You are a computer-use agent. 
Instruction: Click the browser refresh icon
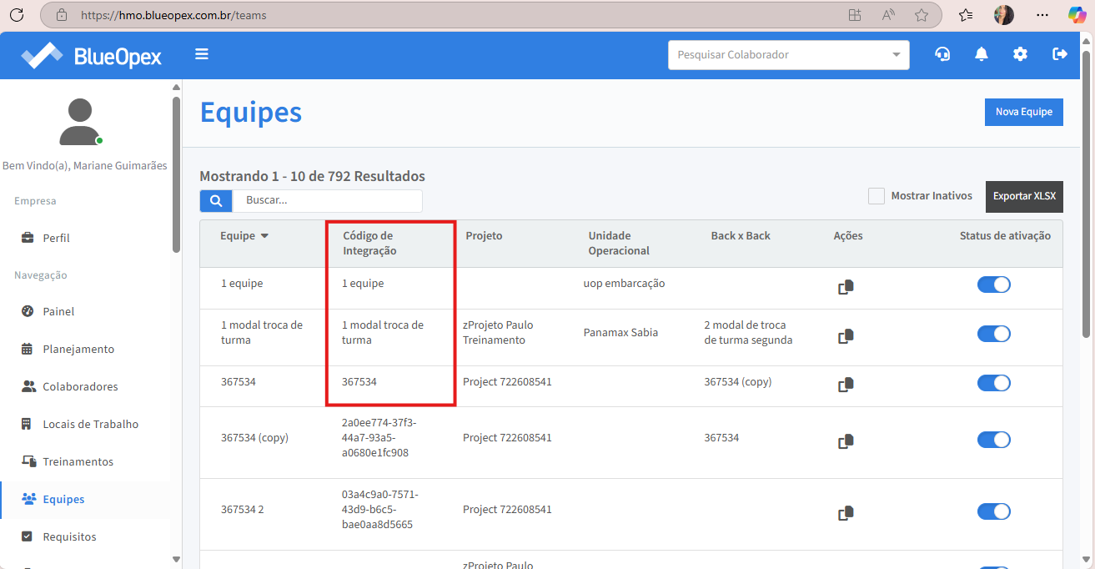coord(16,15)
